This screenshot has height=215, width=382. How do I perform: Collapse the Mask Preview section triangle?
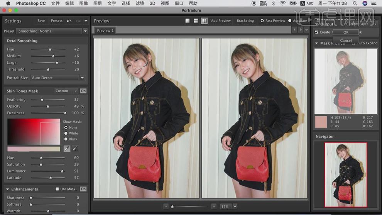coord(316,43)
